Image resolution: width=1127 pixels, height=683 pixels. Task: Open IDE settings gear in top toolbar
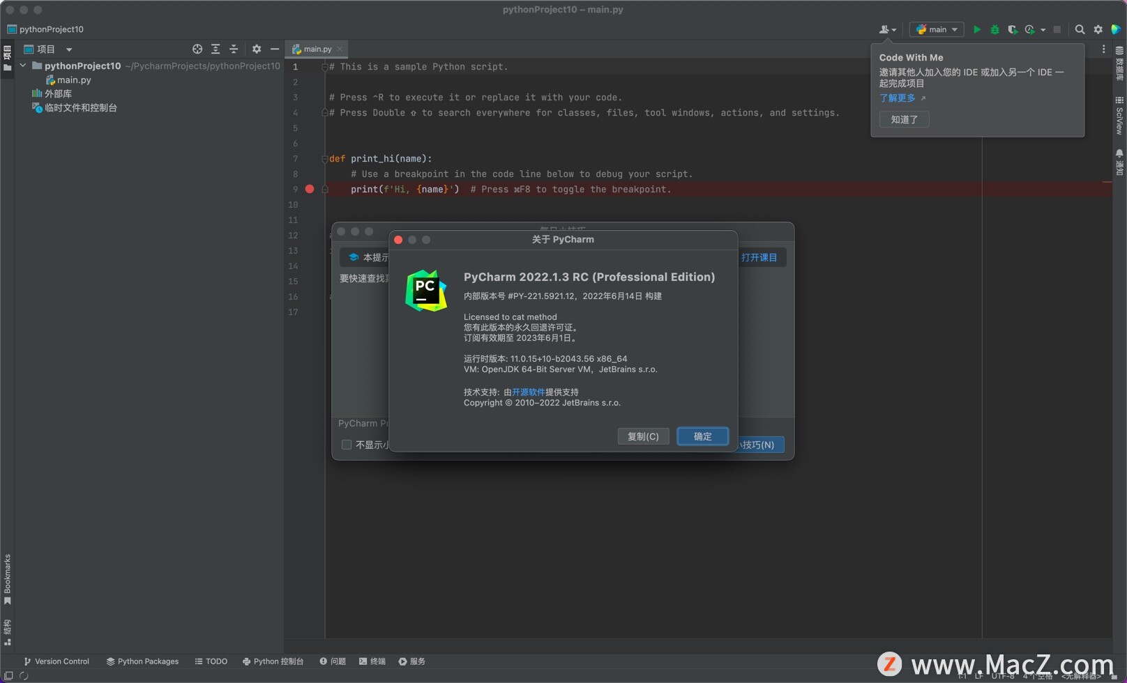pos(1098,29)
